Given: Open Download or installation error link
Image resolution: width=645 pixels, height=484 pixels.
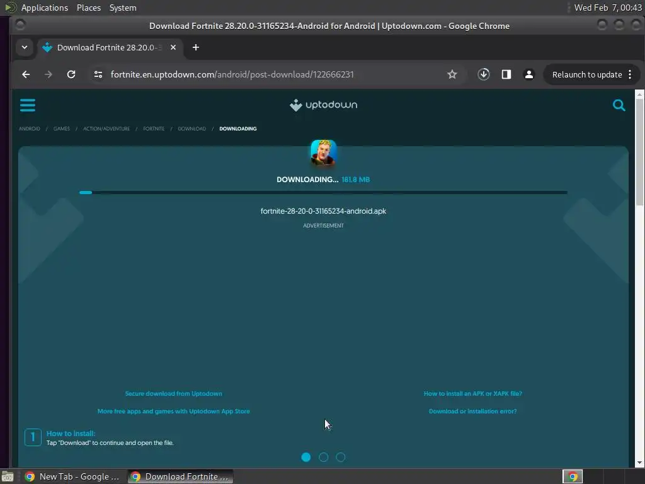Looking at the screenshot, I should 473,411.
